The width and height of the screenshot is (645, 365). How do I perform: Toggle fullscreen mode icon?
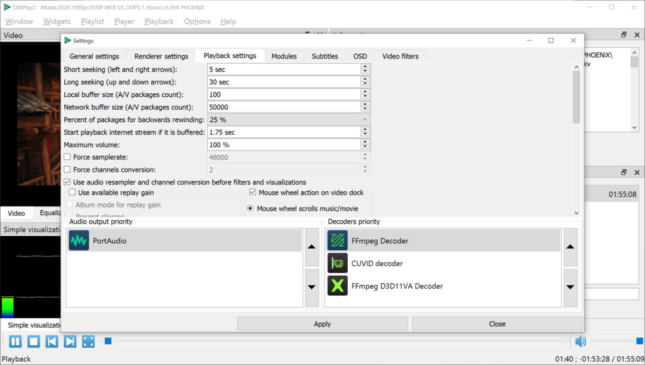pyautogui.click(x=88, y=341)
